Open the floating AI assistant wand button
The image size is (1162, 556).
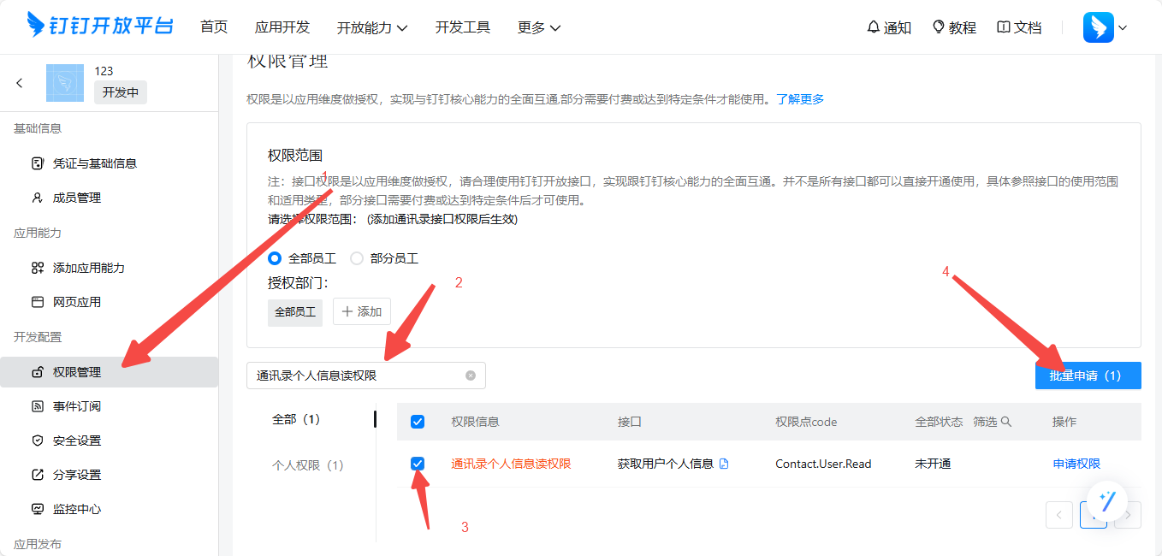1108,501
